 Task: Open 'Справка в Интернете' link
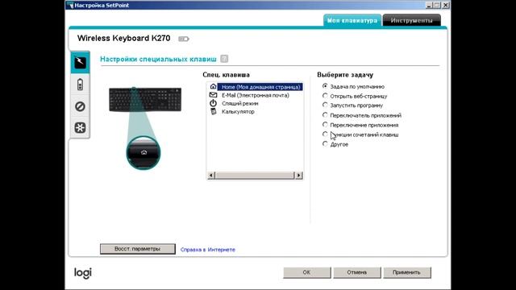208,250
